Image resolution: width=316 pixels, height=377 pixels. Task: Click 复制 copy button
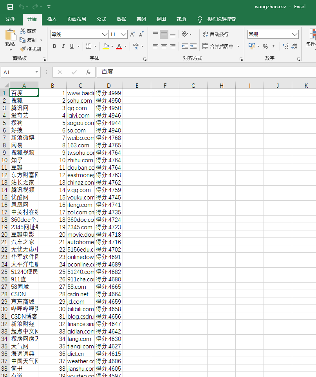coord(28,40)
